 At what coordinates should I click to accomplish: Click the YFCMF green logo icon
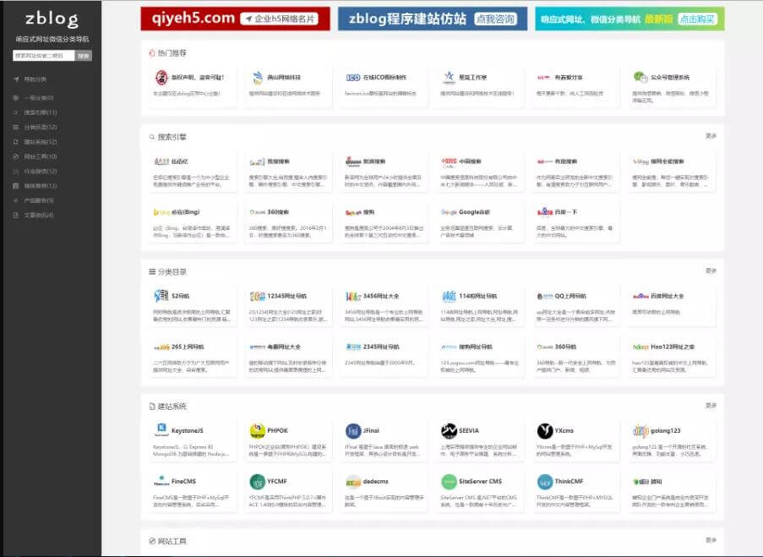256,481
